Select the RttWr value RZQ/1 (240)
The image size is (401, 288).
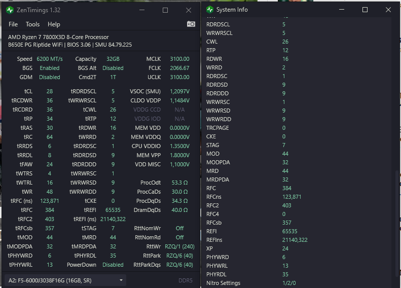[x=179, y=246]
